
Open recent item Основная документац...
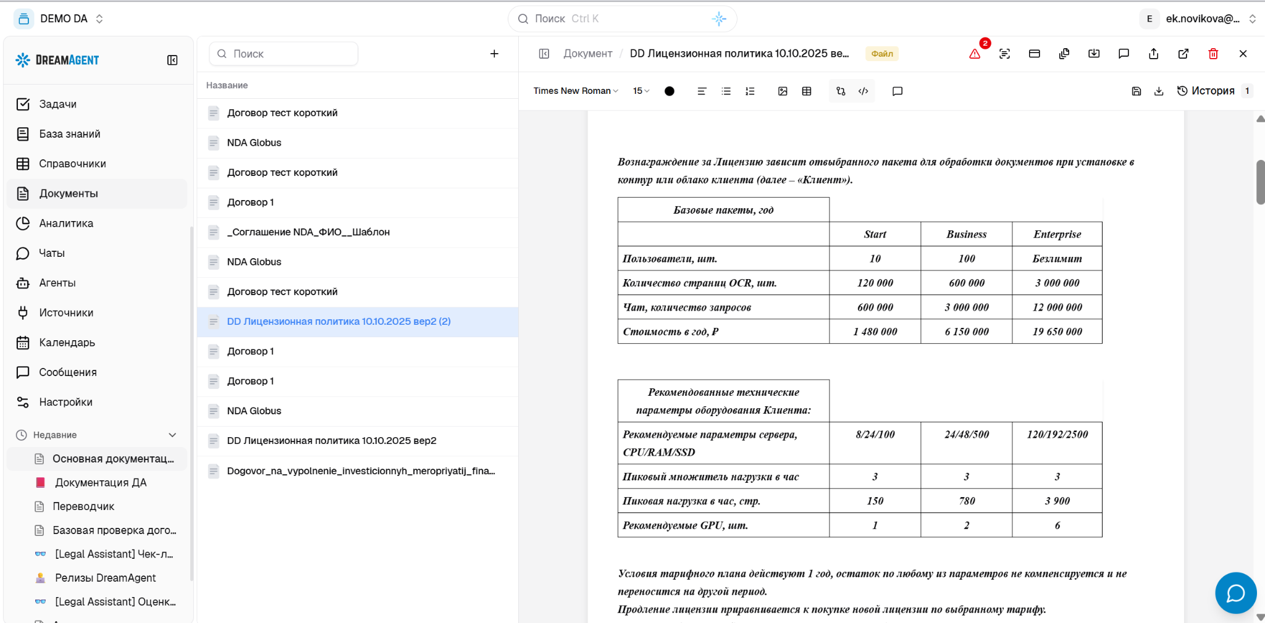point(97,459)
